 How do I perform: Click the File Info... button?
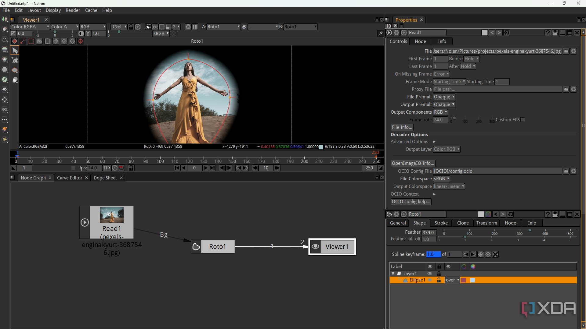pyautogui.click(x=402, y=127)
